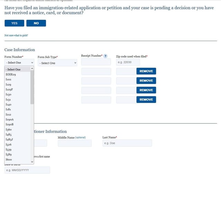Open the 'Not sure what to pick?' link
The image size is (221, 221).
pos(16,36)
